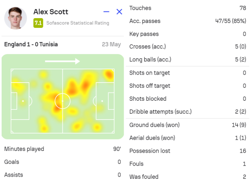Click Alex Scott's profile photo
The width and height of the screenshot is (251, 183).
click(x=16, y=18)
